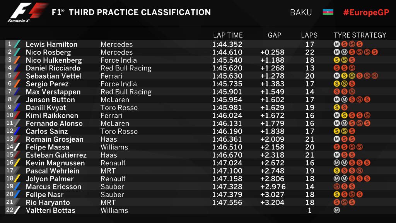Click the BAKU location label
Screen dimensions: 396x223
tap(301, 12)
